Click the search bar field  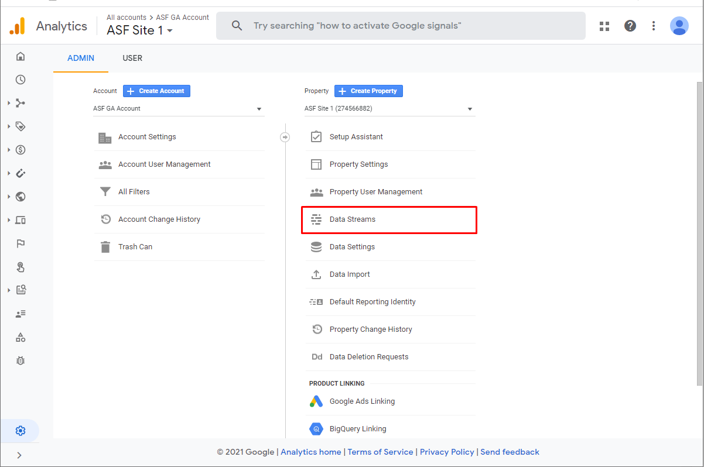401,26
